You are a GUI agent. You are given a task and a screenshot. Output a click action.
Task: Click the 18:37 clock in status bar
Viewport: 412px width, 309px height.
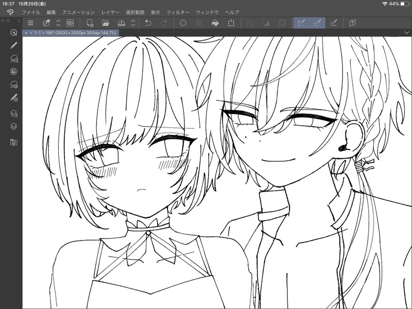coord(8,4)
